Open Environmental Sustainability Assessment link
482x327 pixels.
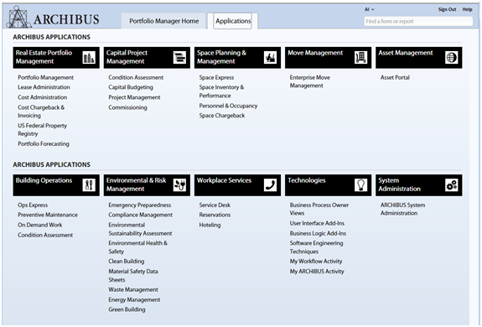[140, 229]
